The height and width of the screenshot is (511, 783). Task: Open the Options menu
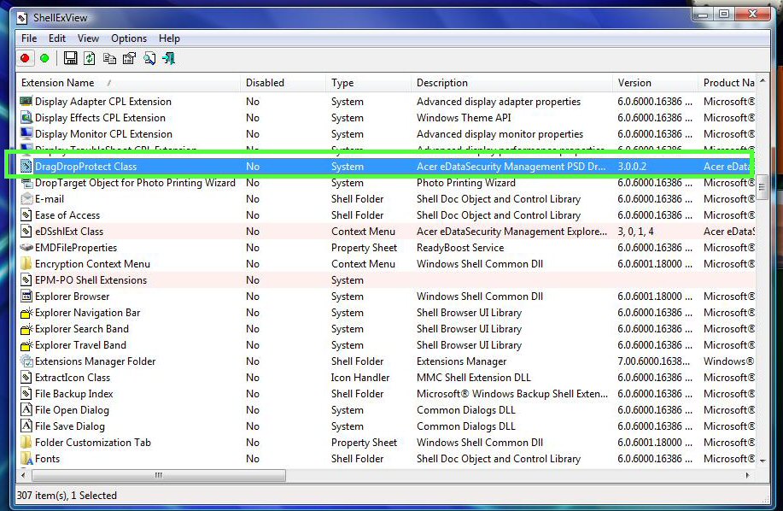click(x=129, y=38)
